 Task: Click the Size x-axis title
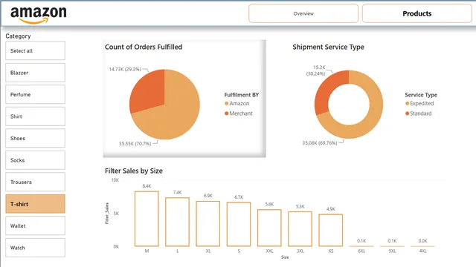tap(285, 257)
